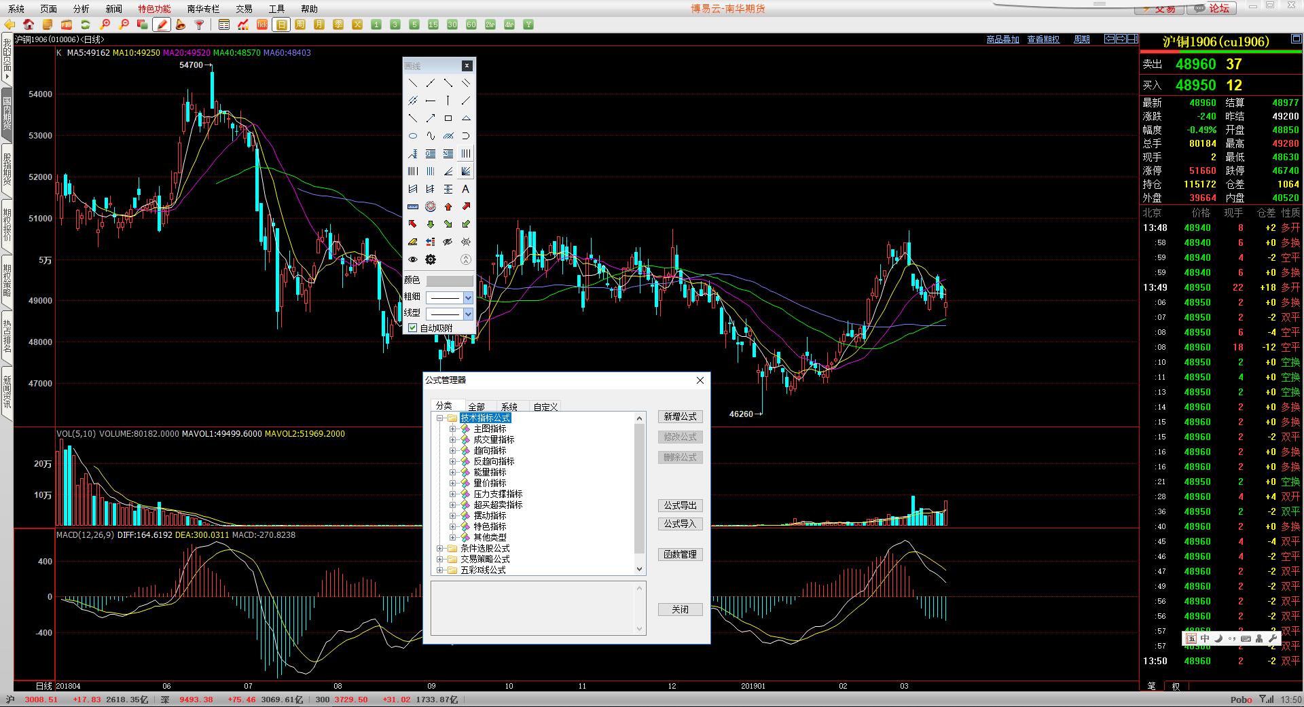Viewport: 1304px width, 707px height.
Task: Click the 函数管理 button
Action: [x=680, y=554]
